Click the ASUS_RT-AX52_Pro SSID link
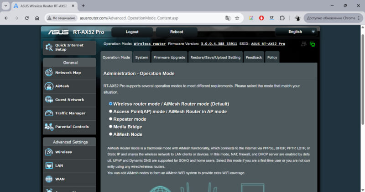 [x=268, y=44]
